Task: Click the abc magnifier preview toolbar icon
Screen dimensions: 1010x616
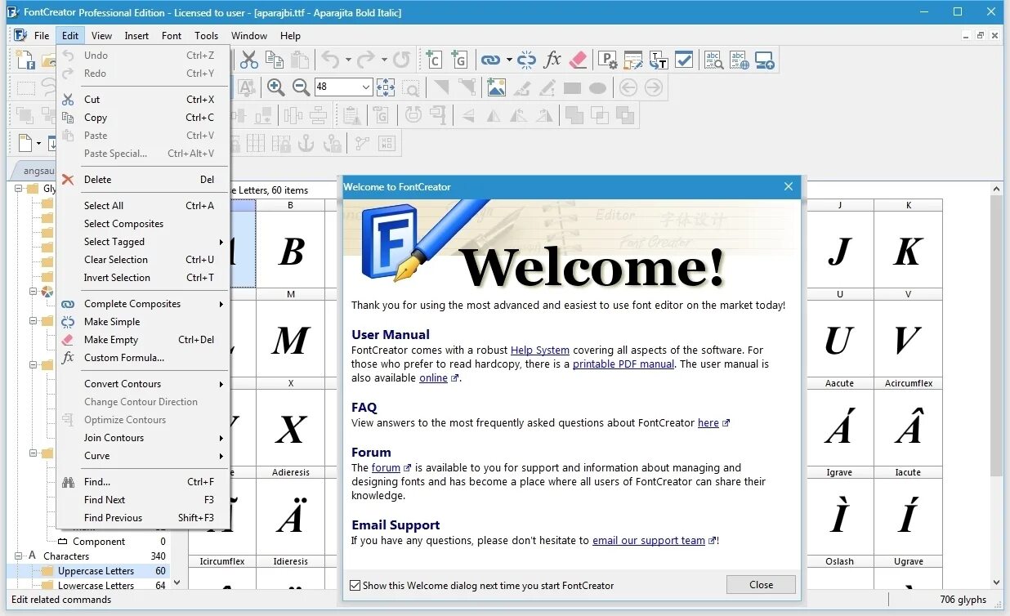Action: point(713,60)
